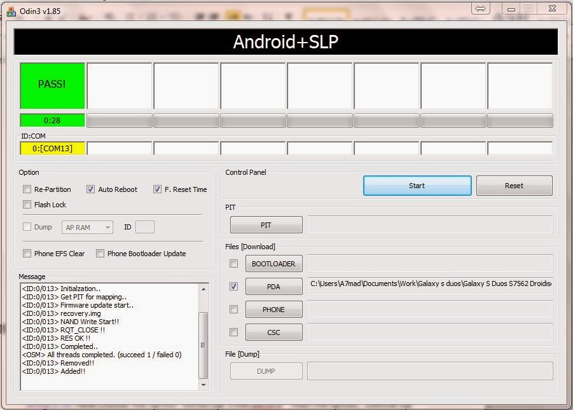Click the PIT file button
The width and height of the screenshot is (573, 410).
point(266,225)
